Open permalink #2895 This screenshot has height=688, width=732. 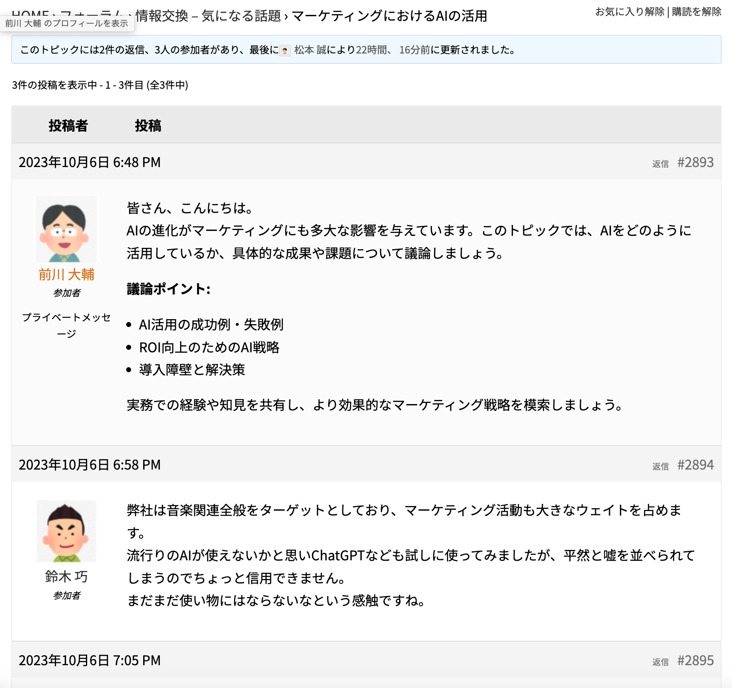click(695, 661)
